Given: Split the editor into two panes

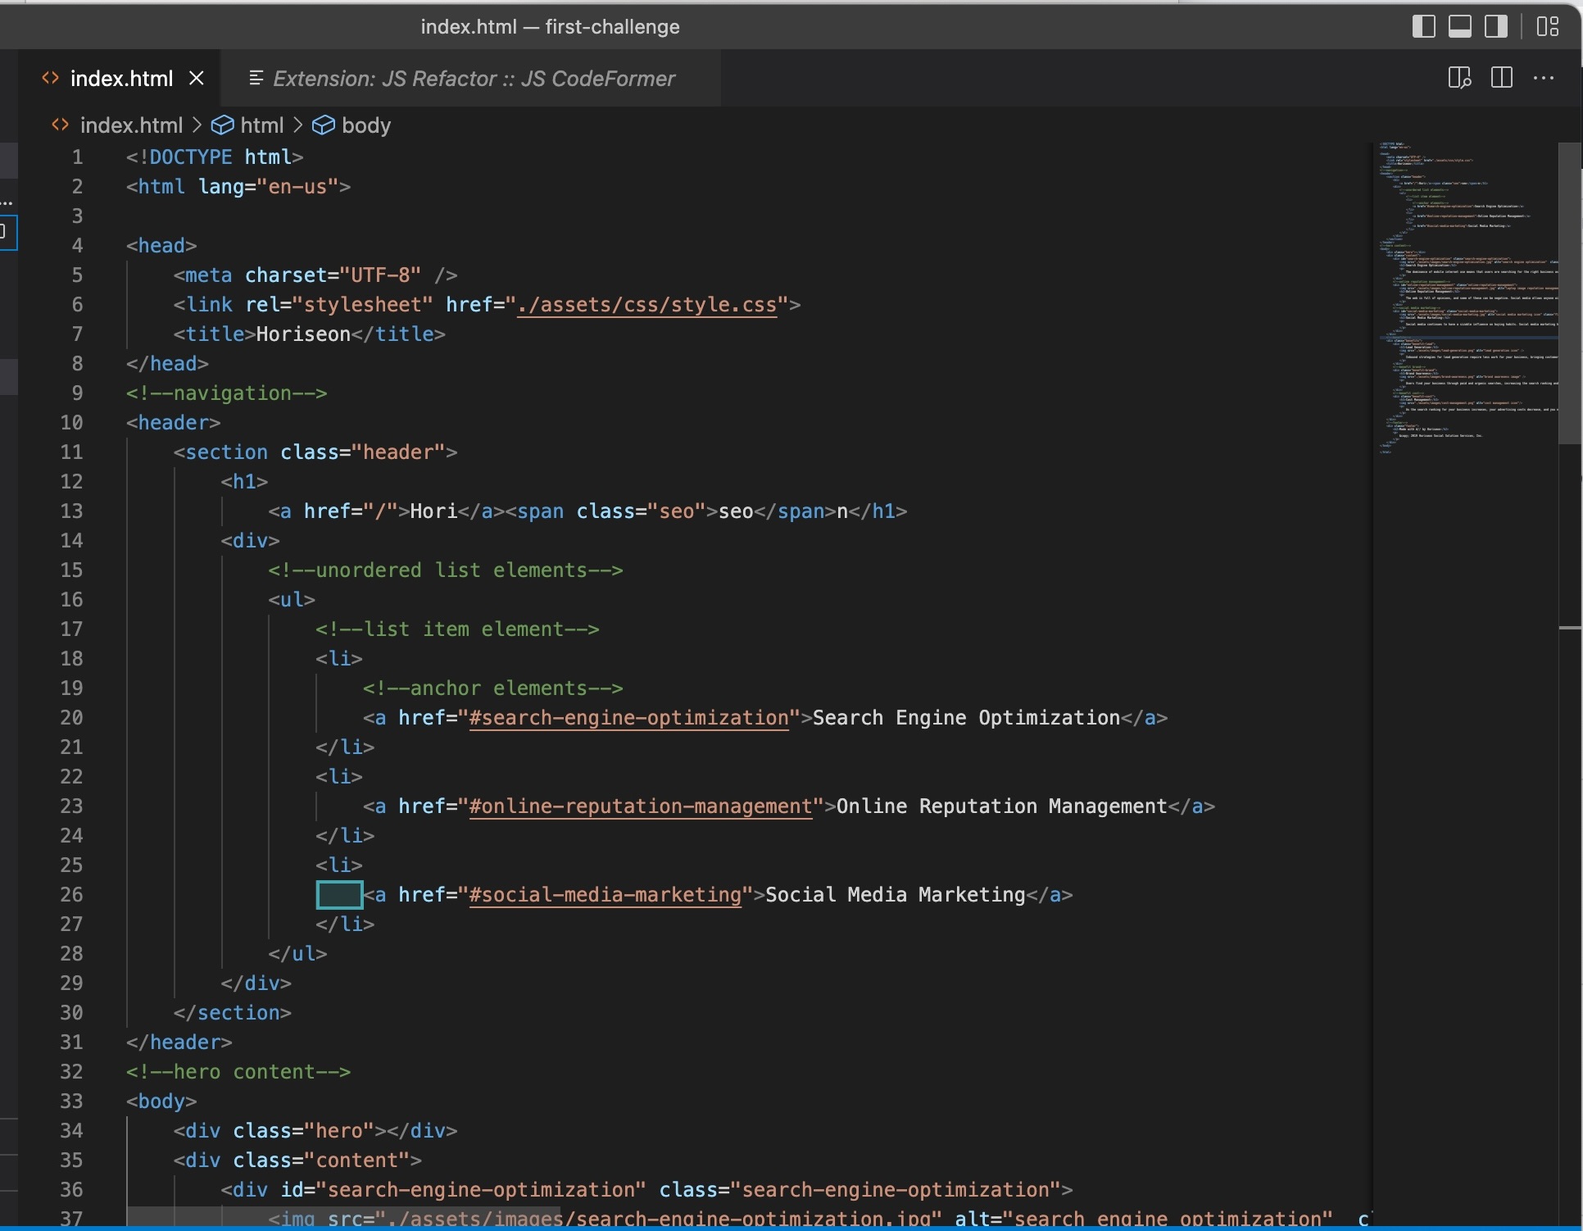Looking at the screenshot, I should (x=1502, y=78).
